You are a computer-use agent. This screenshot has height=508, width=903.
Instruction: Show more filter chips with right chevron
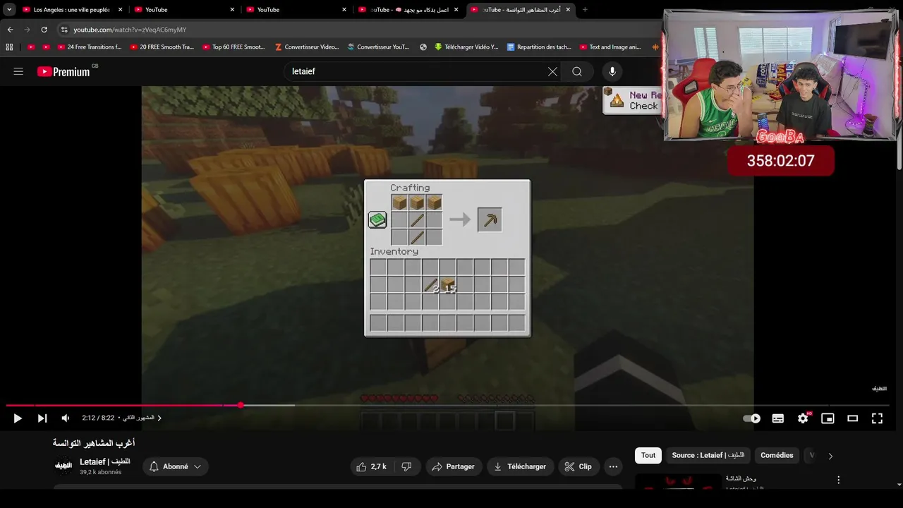(x=830, y=456)
